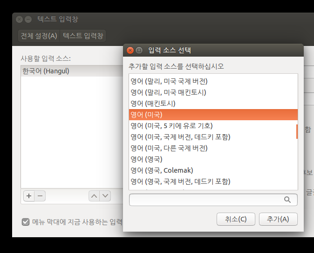Select 한국어 (Hangul) in input sources list

click(72, 71)
